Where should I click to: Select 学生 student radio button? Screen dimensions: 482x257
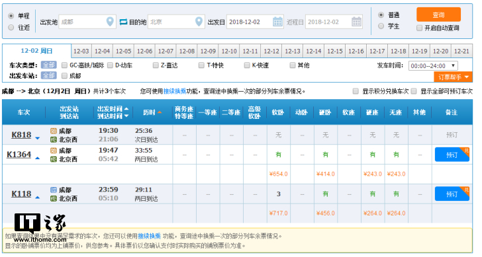[x=381, y=26]
